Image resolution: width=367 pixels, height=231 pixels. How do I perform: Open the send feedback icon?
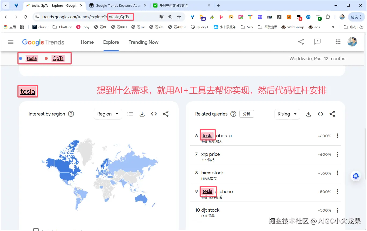point(317,42)
